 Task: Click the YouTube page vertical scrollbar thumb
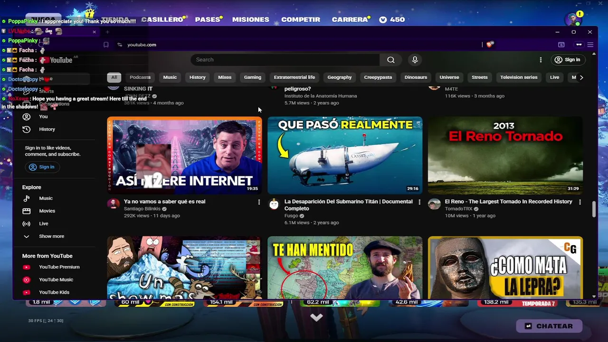594,209
